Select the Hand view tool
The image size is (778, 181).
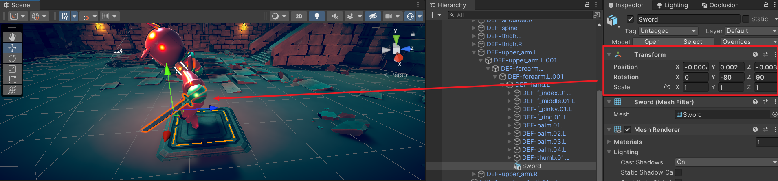pos(12,37)
